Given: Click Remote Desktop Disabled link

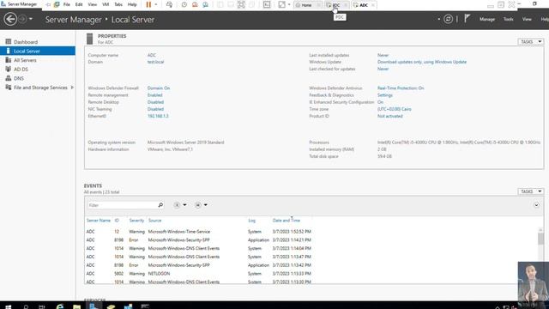Looking at the screenshot, I should [x=155, y=102].
